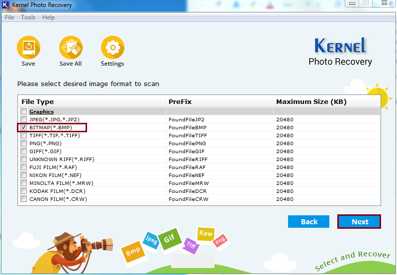Click the FoundFileNEF prefix cell

point(187,176)
